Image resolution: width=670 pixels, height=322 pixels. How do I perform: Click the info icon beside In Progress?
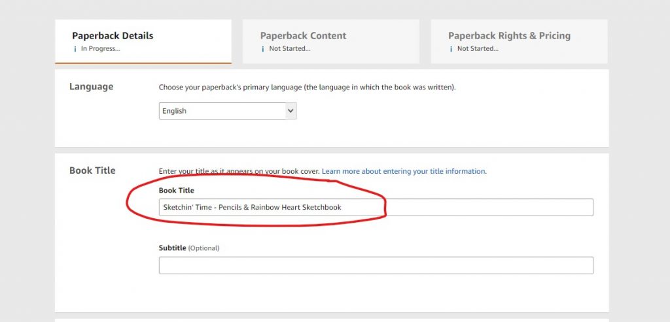tap(75, 49)
